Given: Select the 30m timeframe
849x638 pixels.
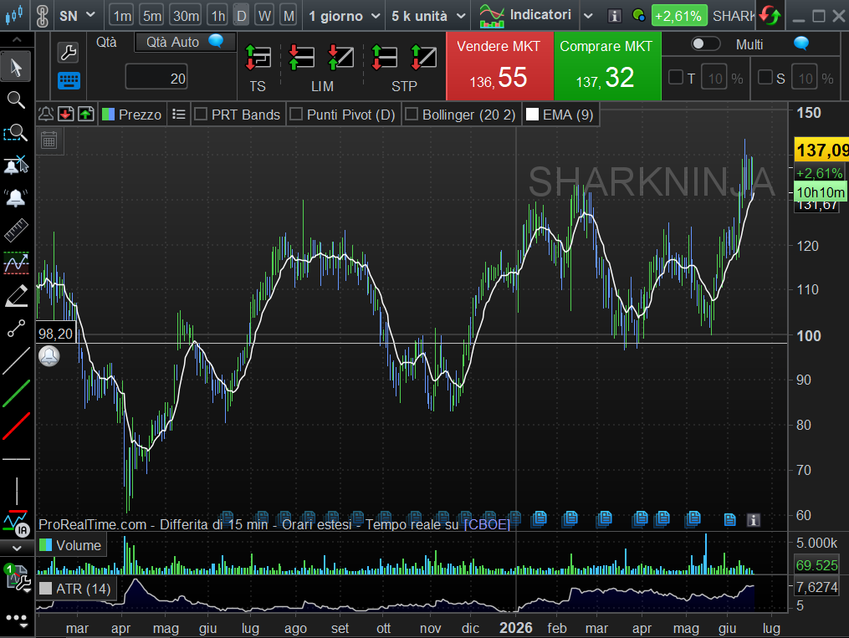Looking at the screenshot, I should [186, 16].
